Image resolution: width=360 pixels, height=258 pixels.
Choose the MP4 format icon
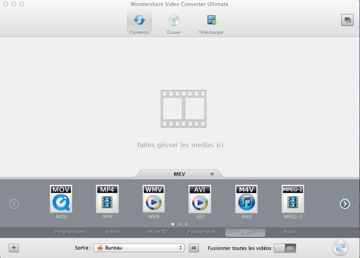click(x=108, y=199)
